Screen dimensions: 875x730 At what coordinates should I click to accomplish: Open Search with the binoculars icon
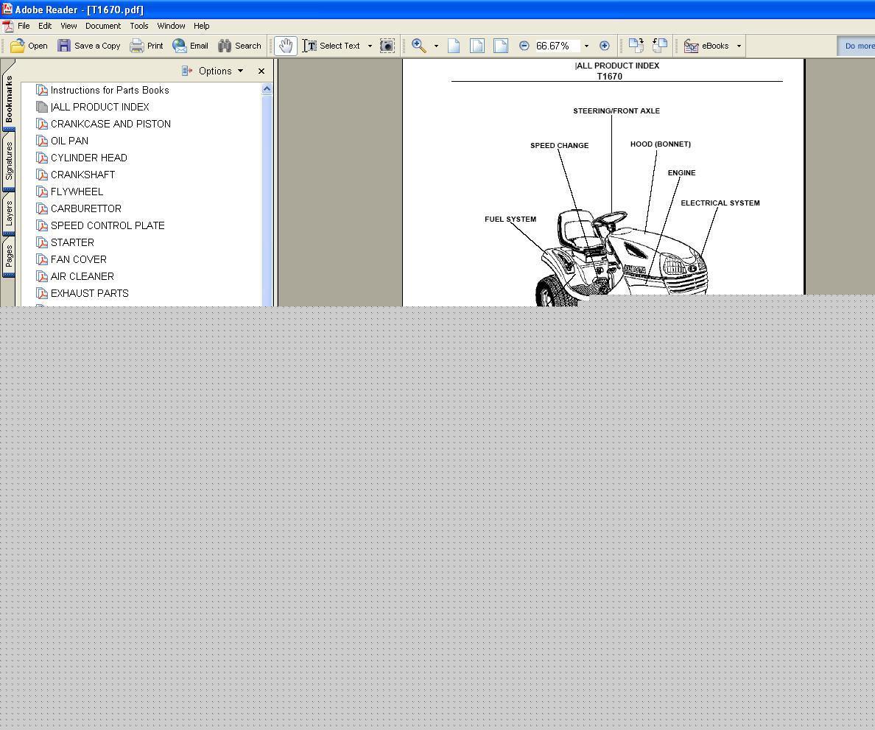(225, 46)
